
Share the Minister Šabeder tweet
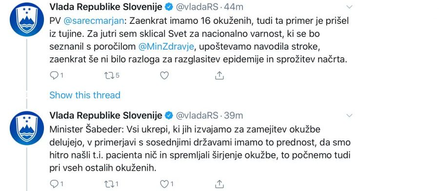pyautogui.click(x=219, y=184)
